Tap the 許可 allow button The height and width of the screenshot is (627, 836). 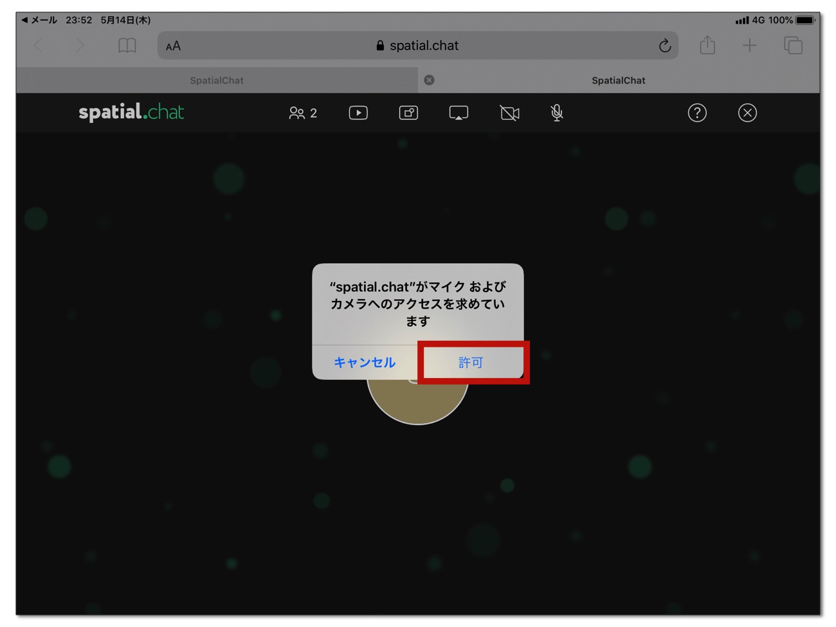tap(471, 363)
